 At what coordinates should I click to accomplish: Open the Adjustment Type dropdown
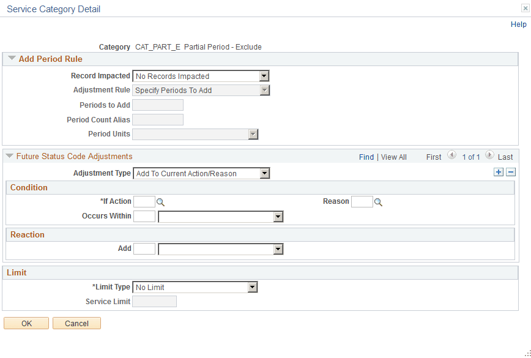tap(264, 173)
